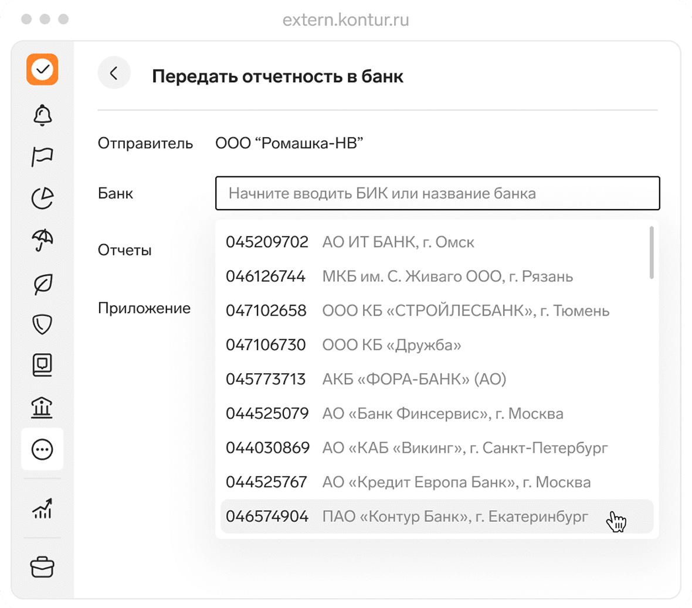692x608 pixels.
Task: Select the briefcase icon at the bottom
Action: 41,565
